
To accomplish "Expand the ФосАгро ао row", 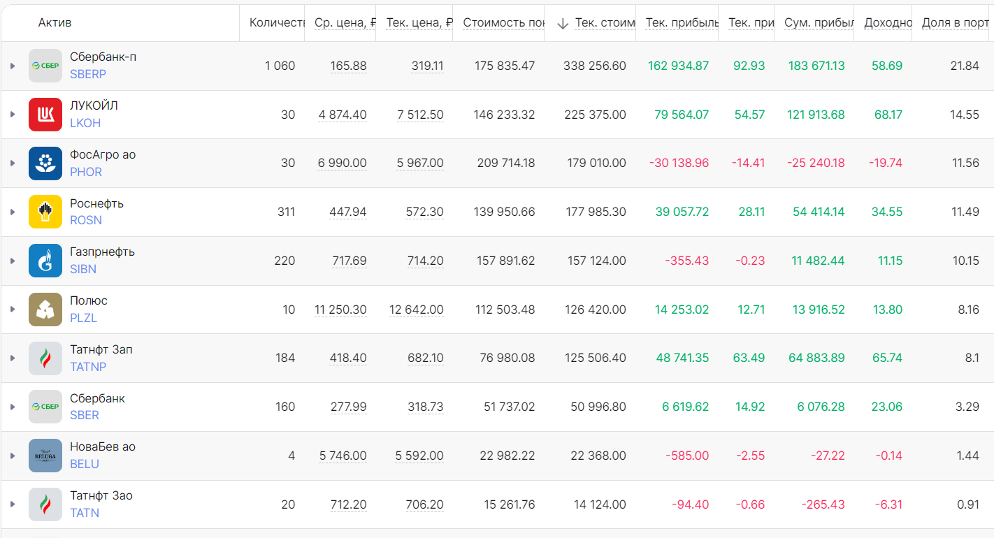I will click(13, 163).
